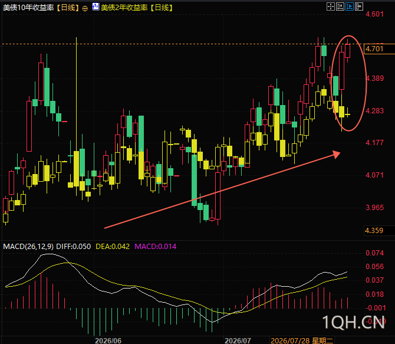Screen dimensions: 395x344
Task: Click the 0.074 MACD axis value
Action: point(374,253)
